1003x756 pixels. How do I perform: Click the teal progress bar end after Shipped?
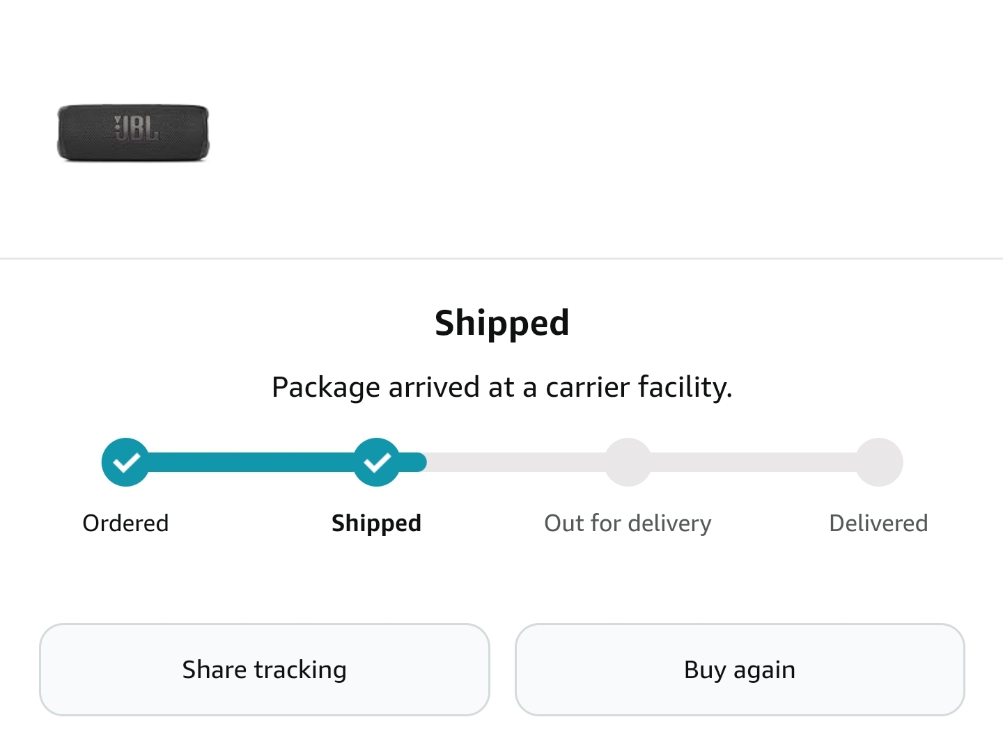(414, 462)
